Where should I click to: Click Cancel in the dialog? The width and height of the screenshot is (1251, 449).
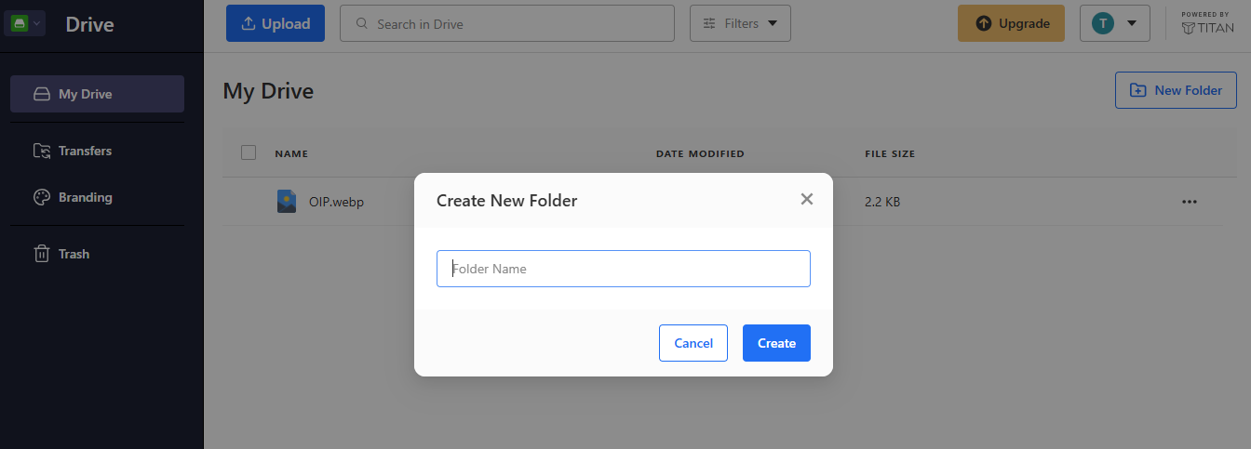[x=693, y=343]
